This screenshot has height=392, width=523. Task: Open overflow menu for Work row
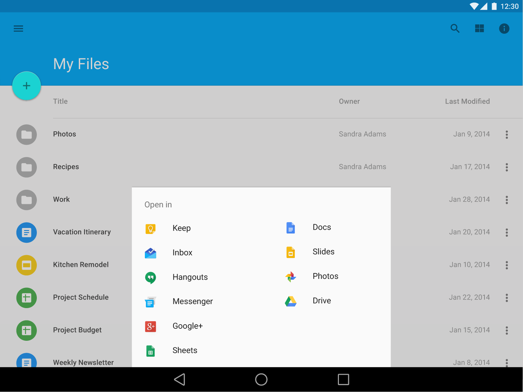pyautogui.click(x=507, y=200)
